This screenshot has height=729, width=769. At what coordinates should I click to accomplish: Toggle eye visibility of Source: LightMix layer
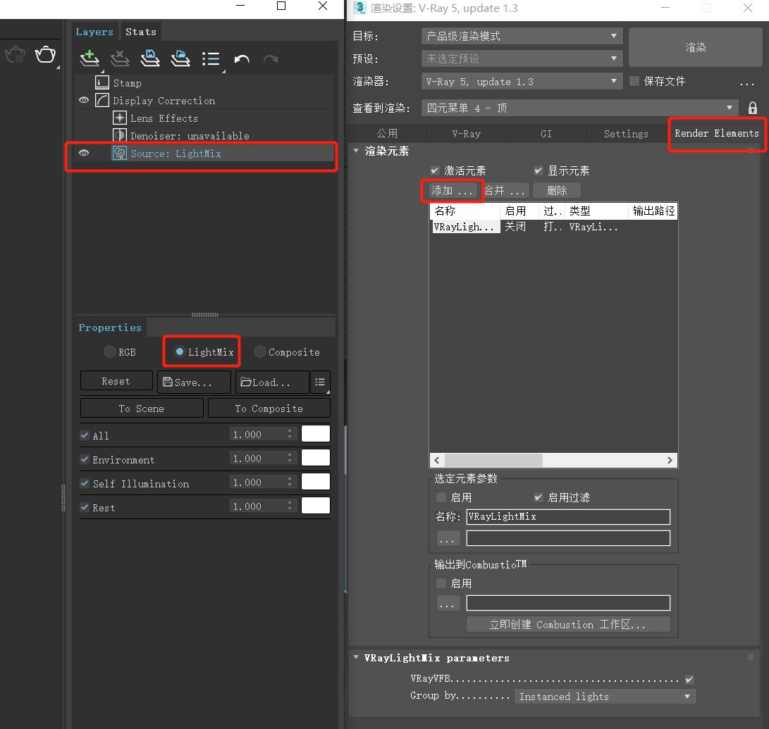pyautogui.click(x=84, y=153)
